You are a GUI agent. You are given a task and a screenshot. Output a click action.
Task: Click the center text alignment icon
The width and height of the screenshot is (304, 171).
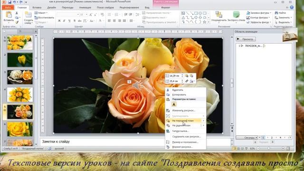tap(114, 20)
